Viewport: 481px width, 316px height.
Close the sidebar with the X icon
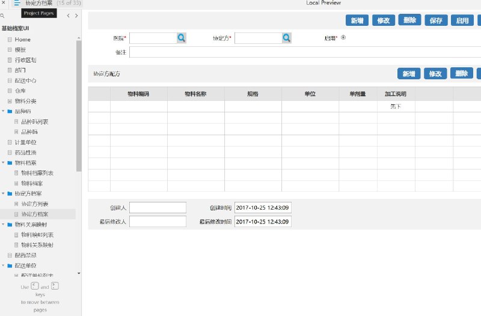pyautogui.click(x=4, y=3)
